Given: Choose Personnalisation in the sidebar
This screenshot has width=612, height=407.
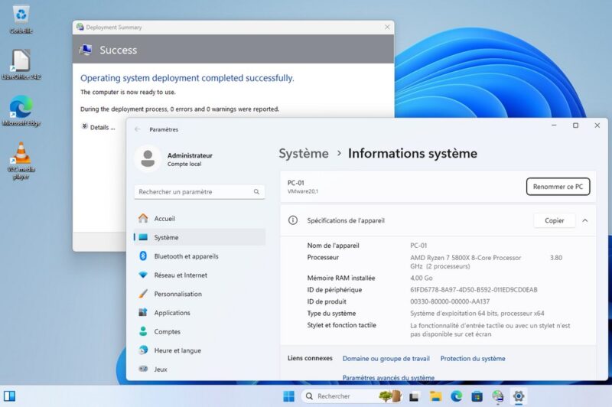Looking at the screenshot, I should coord(177,294).
